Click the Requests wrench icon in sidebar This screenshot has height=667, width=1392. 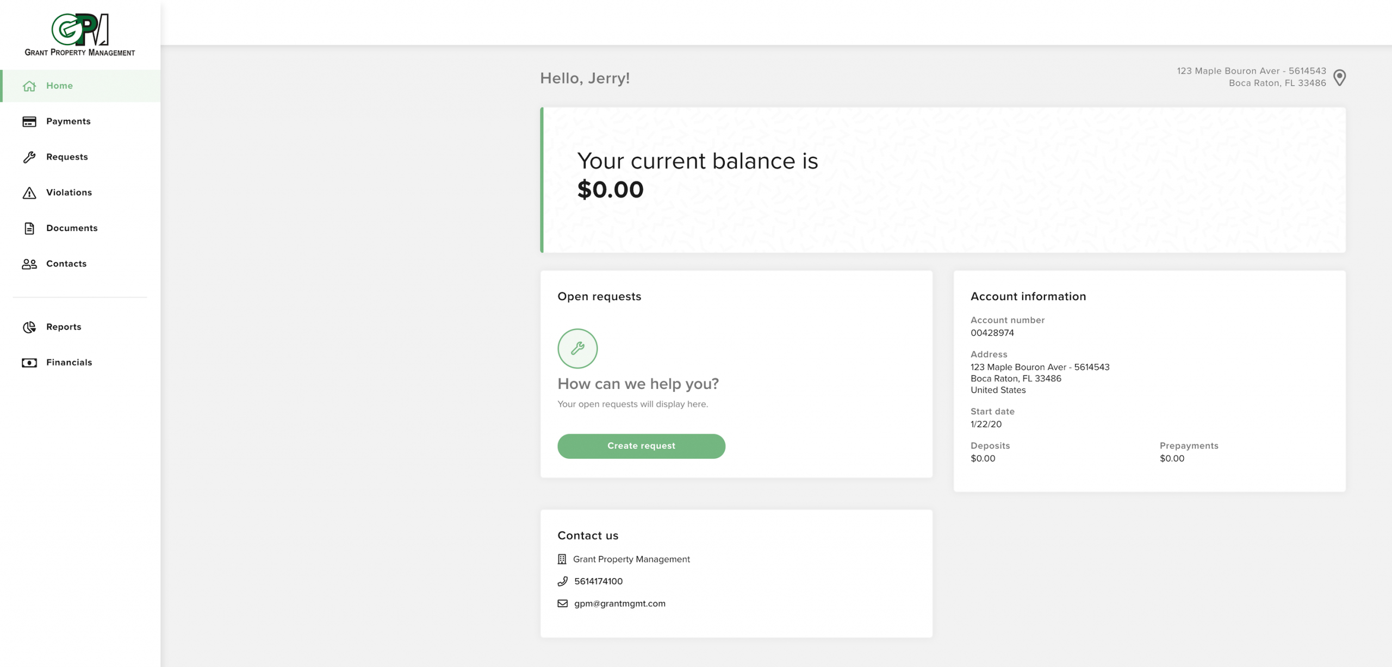[29, 157]
